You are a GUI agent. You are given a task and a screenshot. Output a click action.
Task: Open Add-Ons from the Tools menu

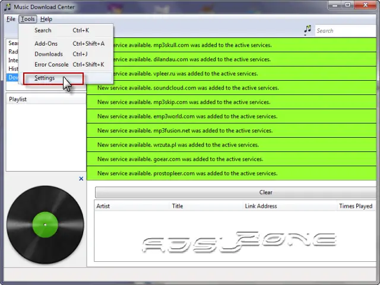pyautogui.click(x=66, y=43)
